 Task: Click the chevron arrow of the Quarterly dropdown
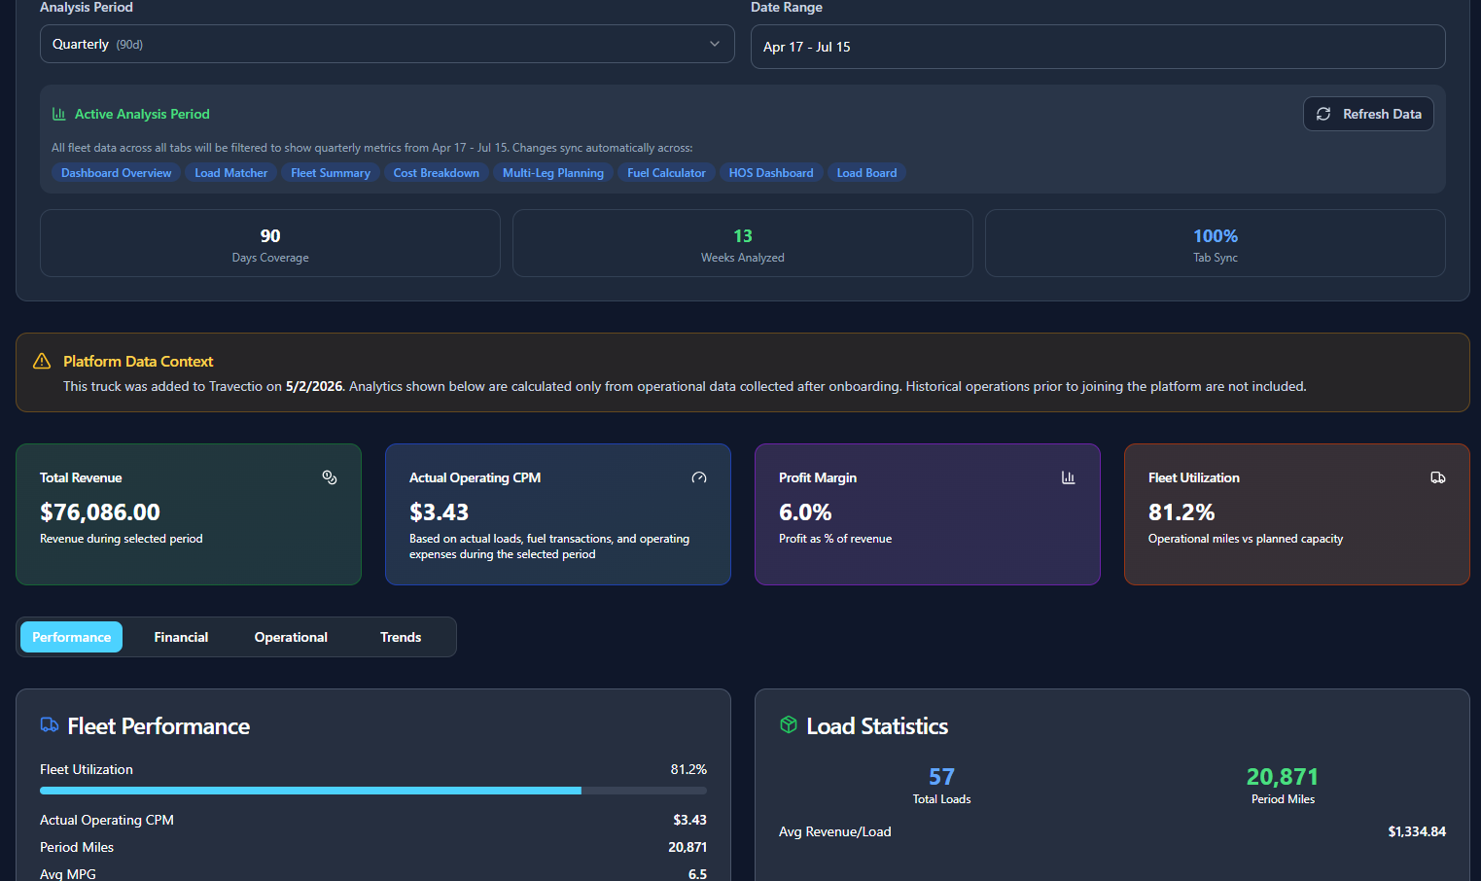715,44
